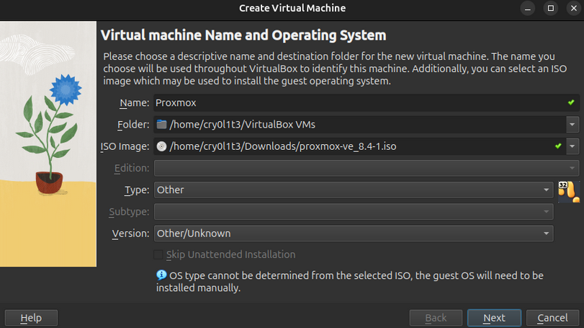
Task: Go to the previous page with Back
Action: click(436, 318)
